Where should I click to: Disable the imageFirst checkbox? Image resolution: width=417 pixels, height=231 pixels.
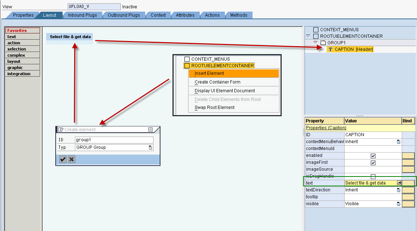click(x=373, y=162)
